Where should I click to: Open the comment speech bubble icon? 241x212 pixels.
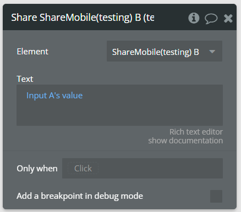(211, 19)
